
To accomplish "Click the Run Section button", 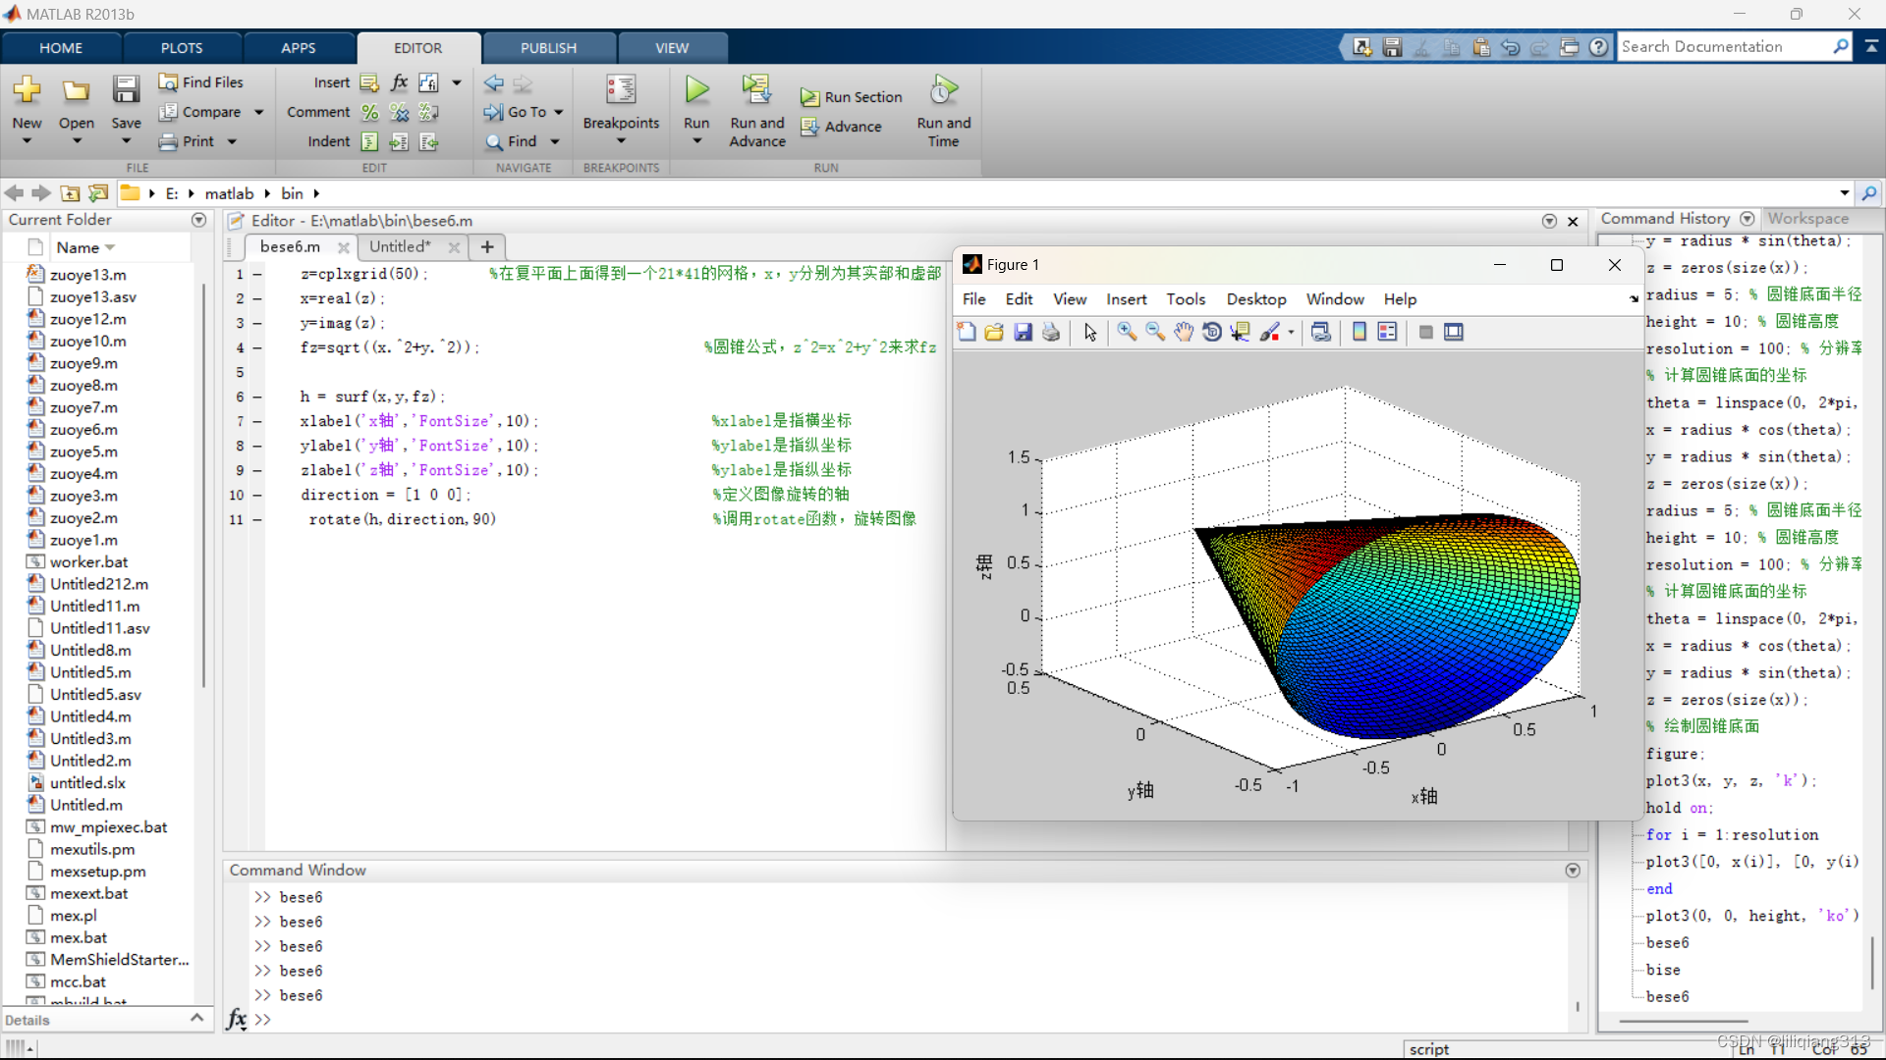I will (x=852, y=97).
